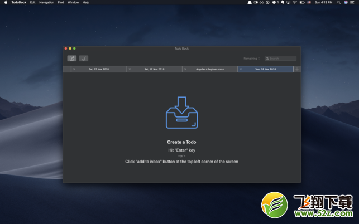Click the circled-i icon in menu bar
The width and height of the screenshot is (359, 224).
click(x=267, y=2)
